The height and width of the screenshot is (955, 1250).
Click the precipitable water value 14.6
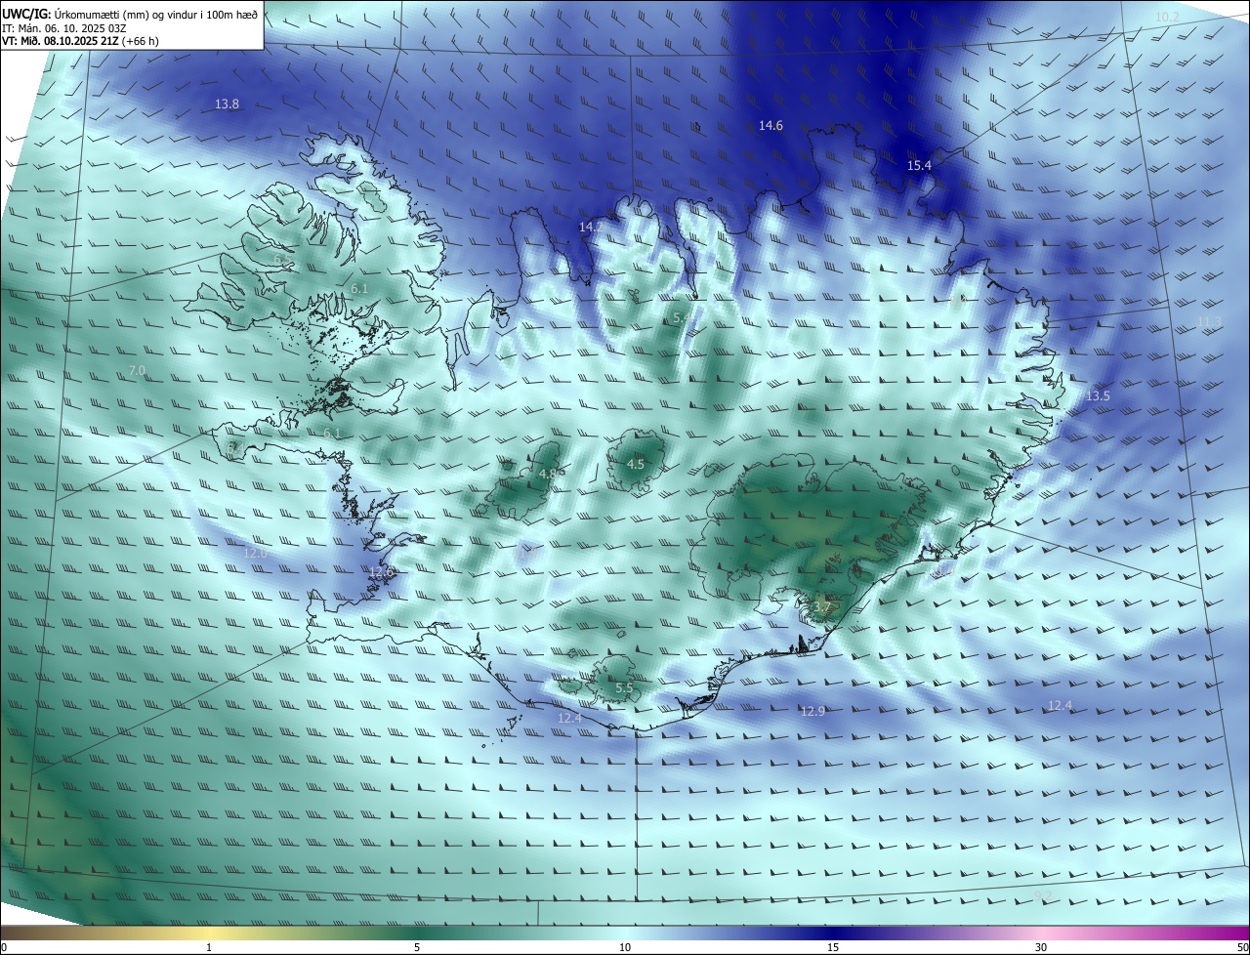point(771,125)
